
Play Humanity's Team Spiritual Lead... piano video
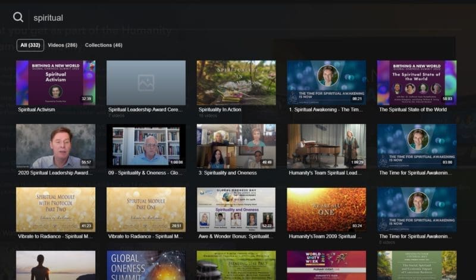(326, 146)
